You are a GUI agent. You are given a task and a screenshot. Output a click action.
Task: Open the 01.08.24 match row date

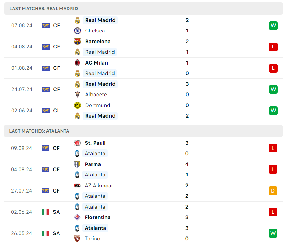tap(22, 68)
